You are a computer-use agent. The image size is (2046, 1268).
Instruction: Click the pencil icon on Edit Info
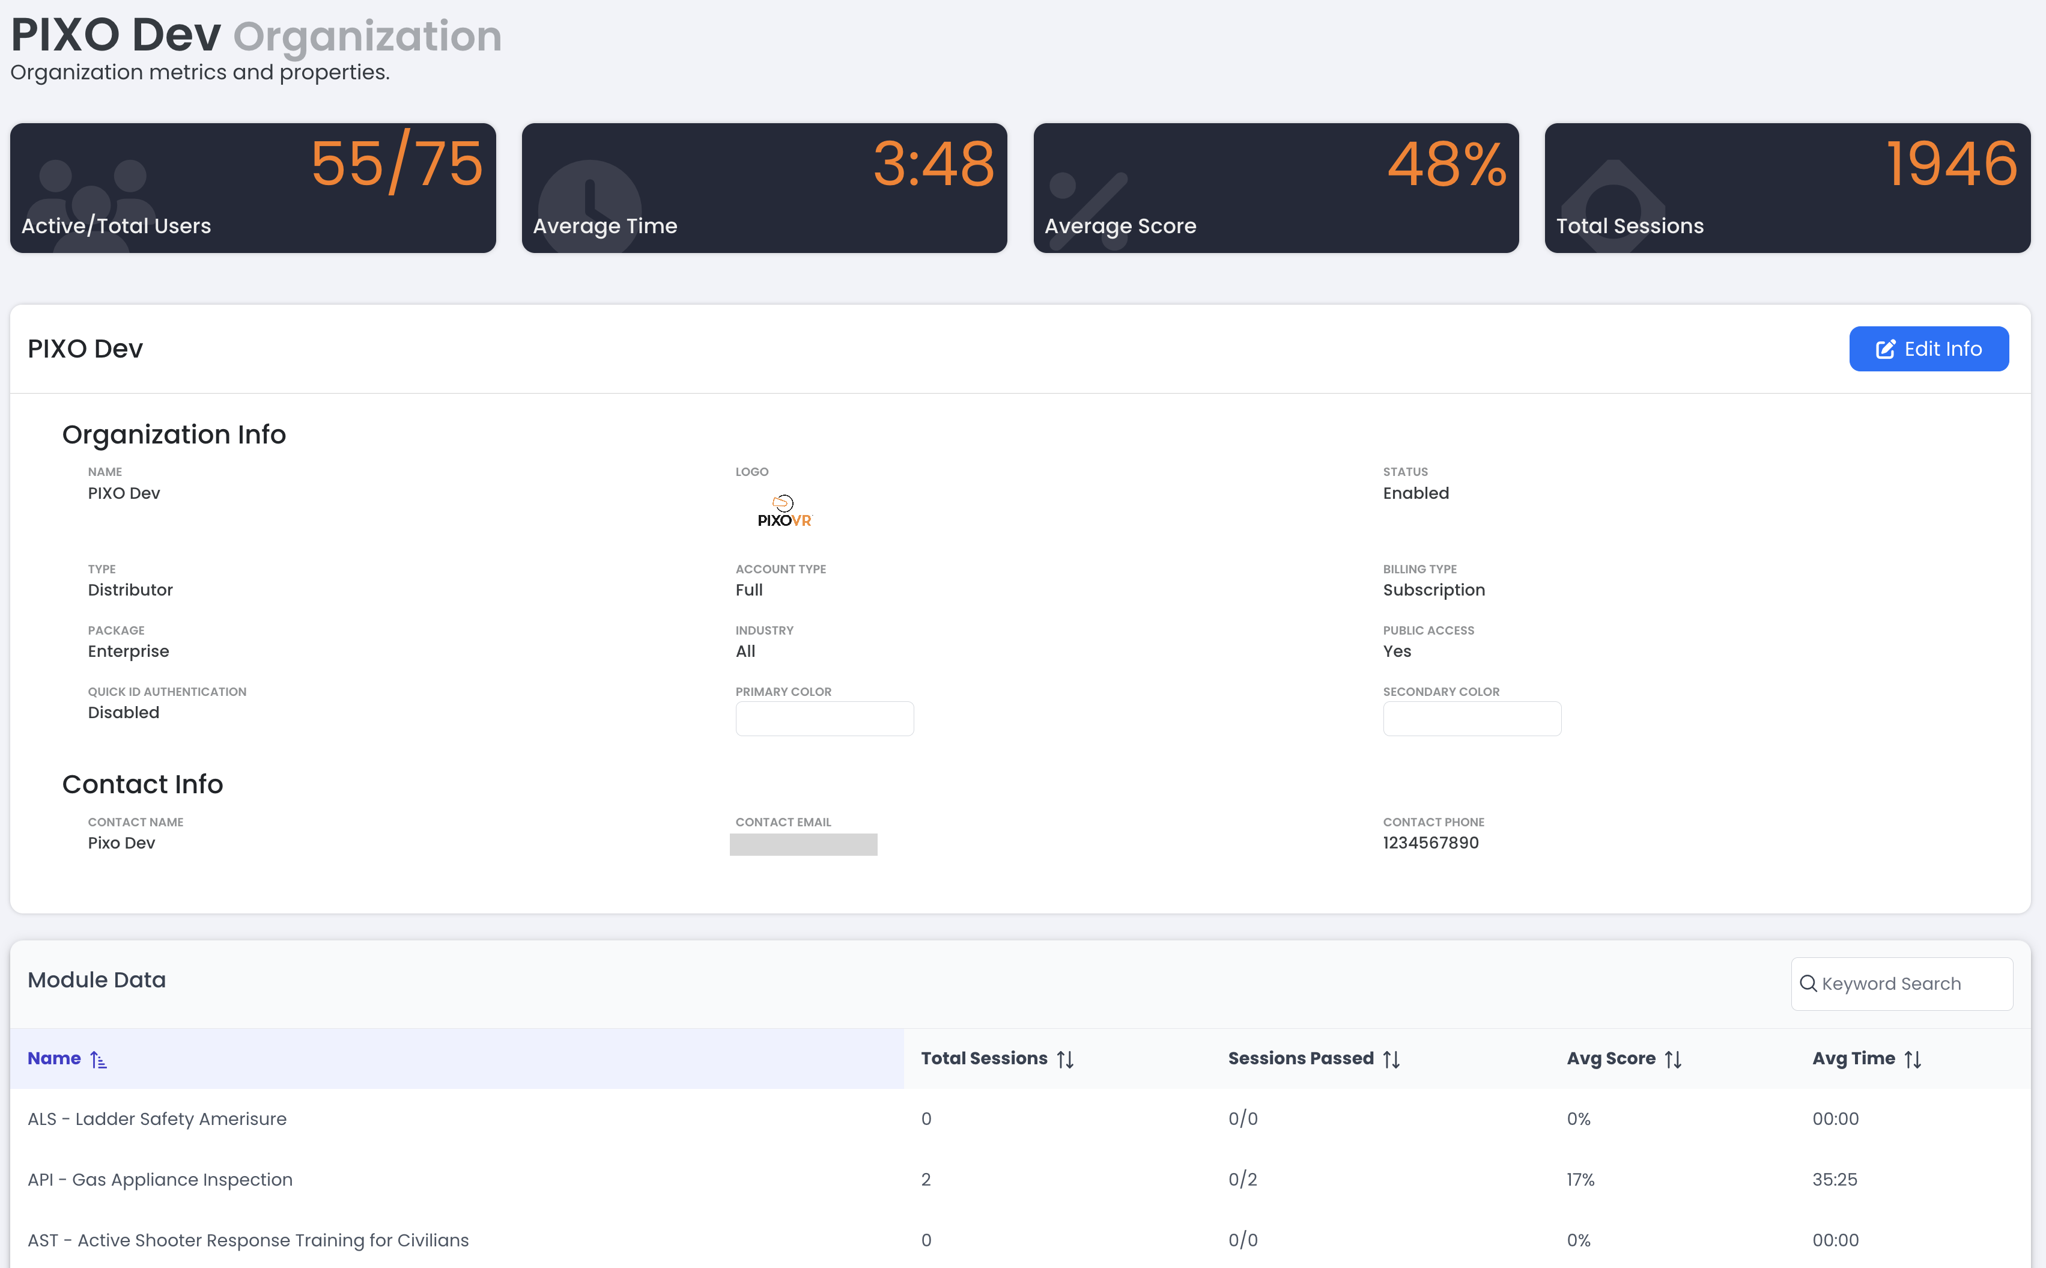pyautogui.click(x=1885, y=350)
